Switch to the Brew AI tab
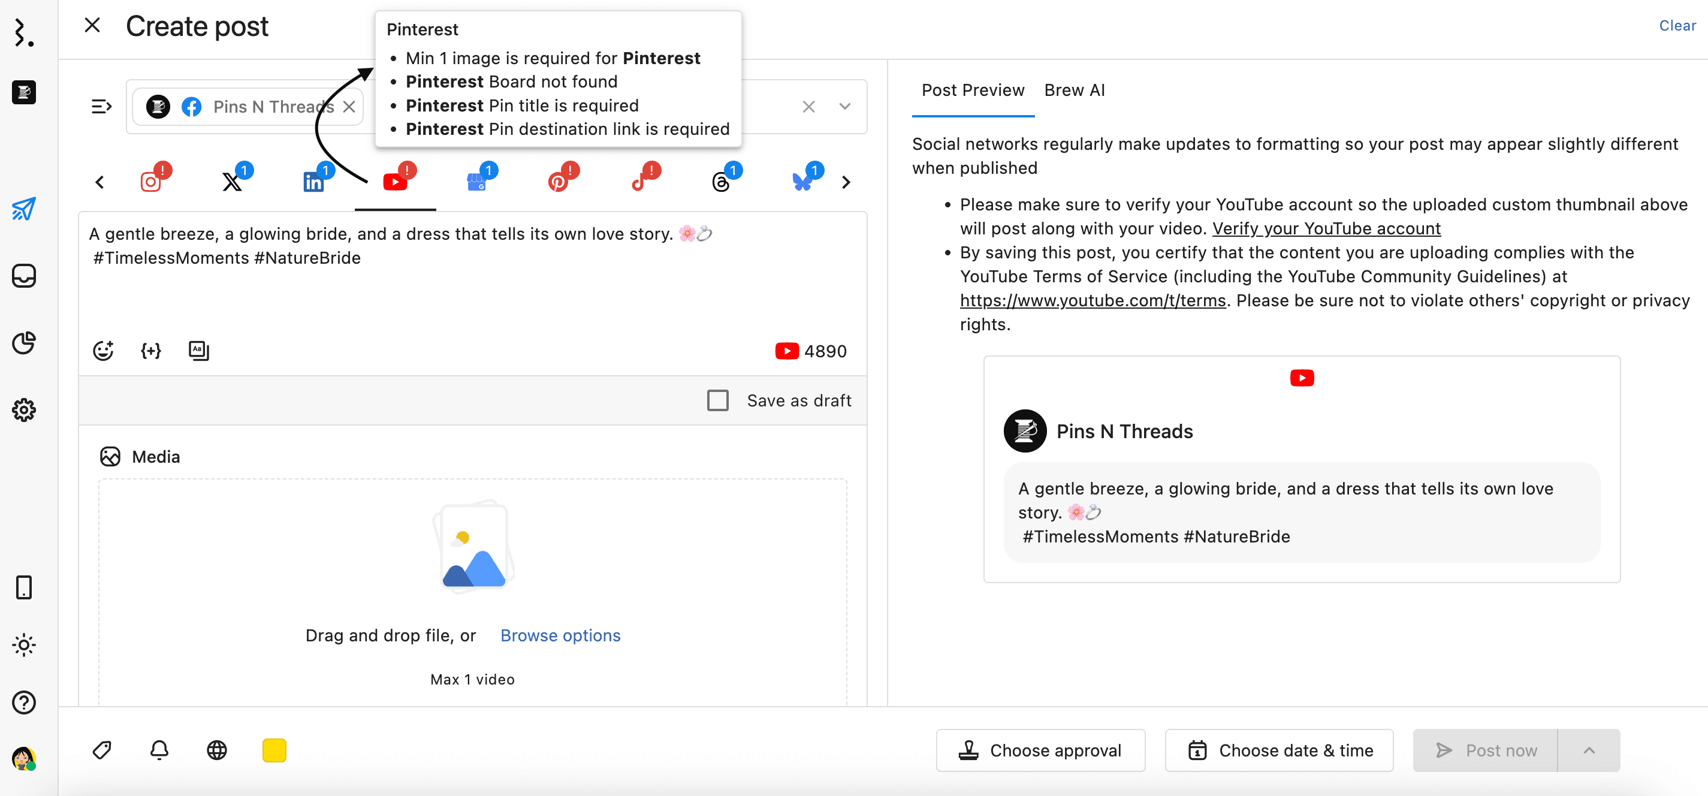The height and width of the screenshot is (796, 1708). click(1074, 91)
